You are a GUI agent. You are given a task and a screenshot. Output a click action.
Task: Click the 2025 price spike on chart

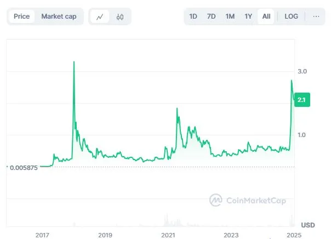coord(292,81)
